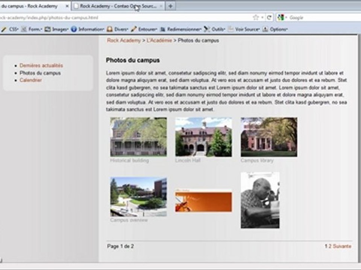Image resolution: width=361 pixels, height=270 pixels.
Task: Switch to du campus - Rock Academy tab
Action: click(35, 6)
